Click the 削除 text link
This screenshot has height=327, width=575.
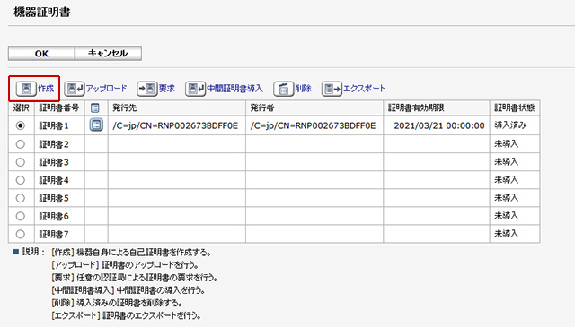(303, 89)
